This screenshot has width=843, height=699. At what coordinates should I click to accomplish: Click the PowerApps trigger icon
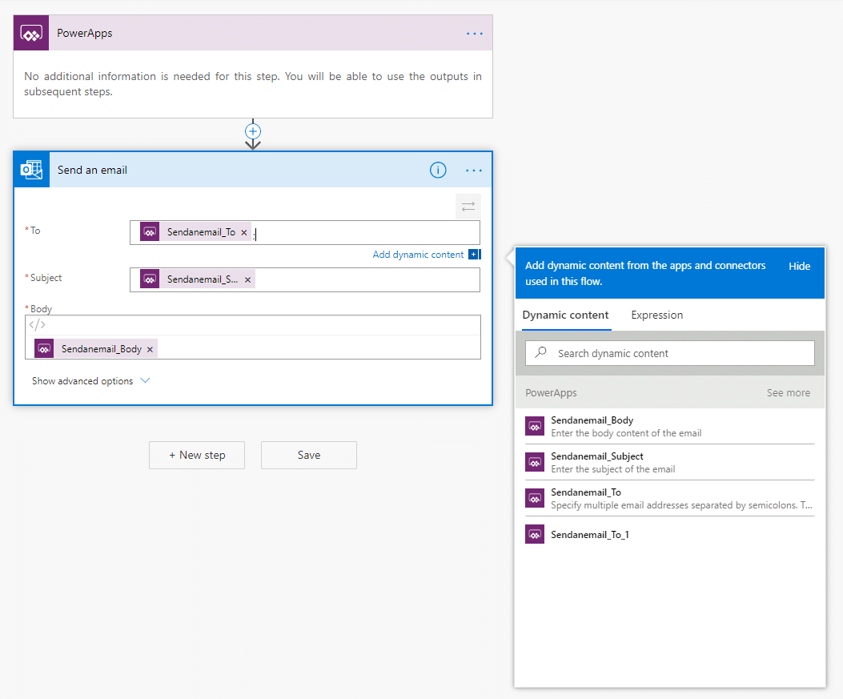pyautogui.click(x=31, y=34)
